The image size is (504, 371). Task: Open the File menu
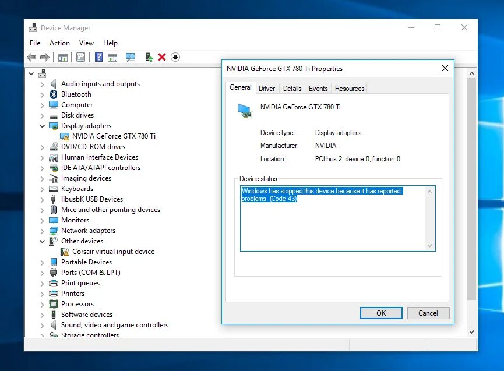[35, 43]
